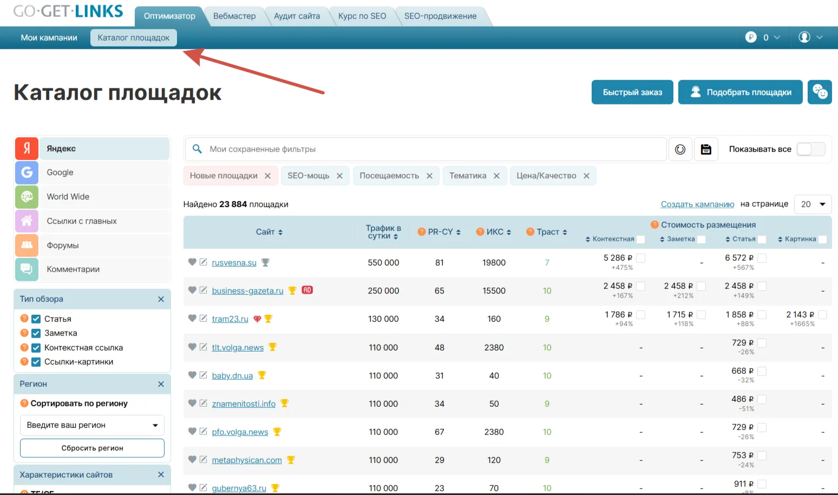Click the search magnifier icon in filters field

(x=198, y=149)
